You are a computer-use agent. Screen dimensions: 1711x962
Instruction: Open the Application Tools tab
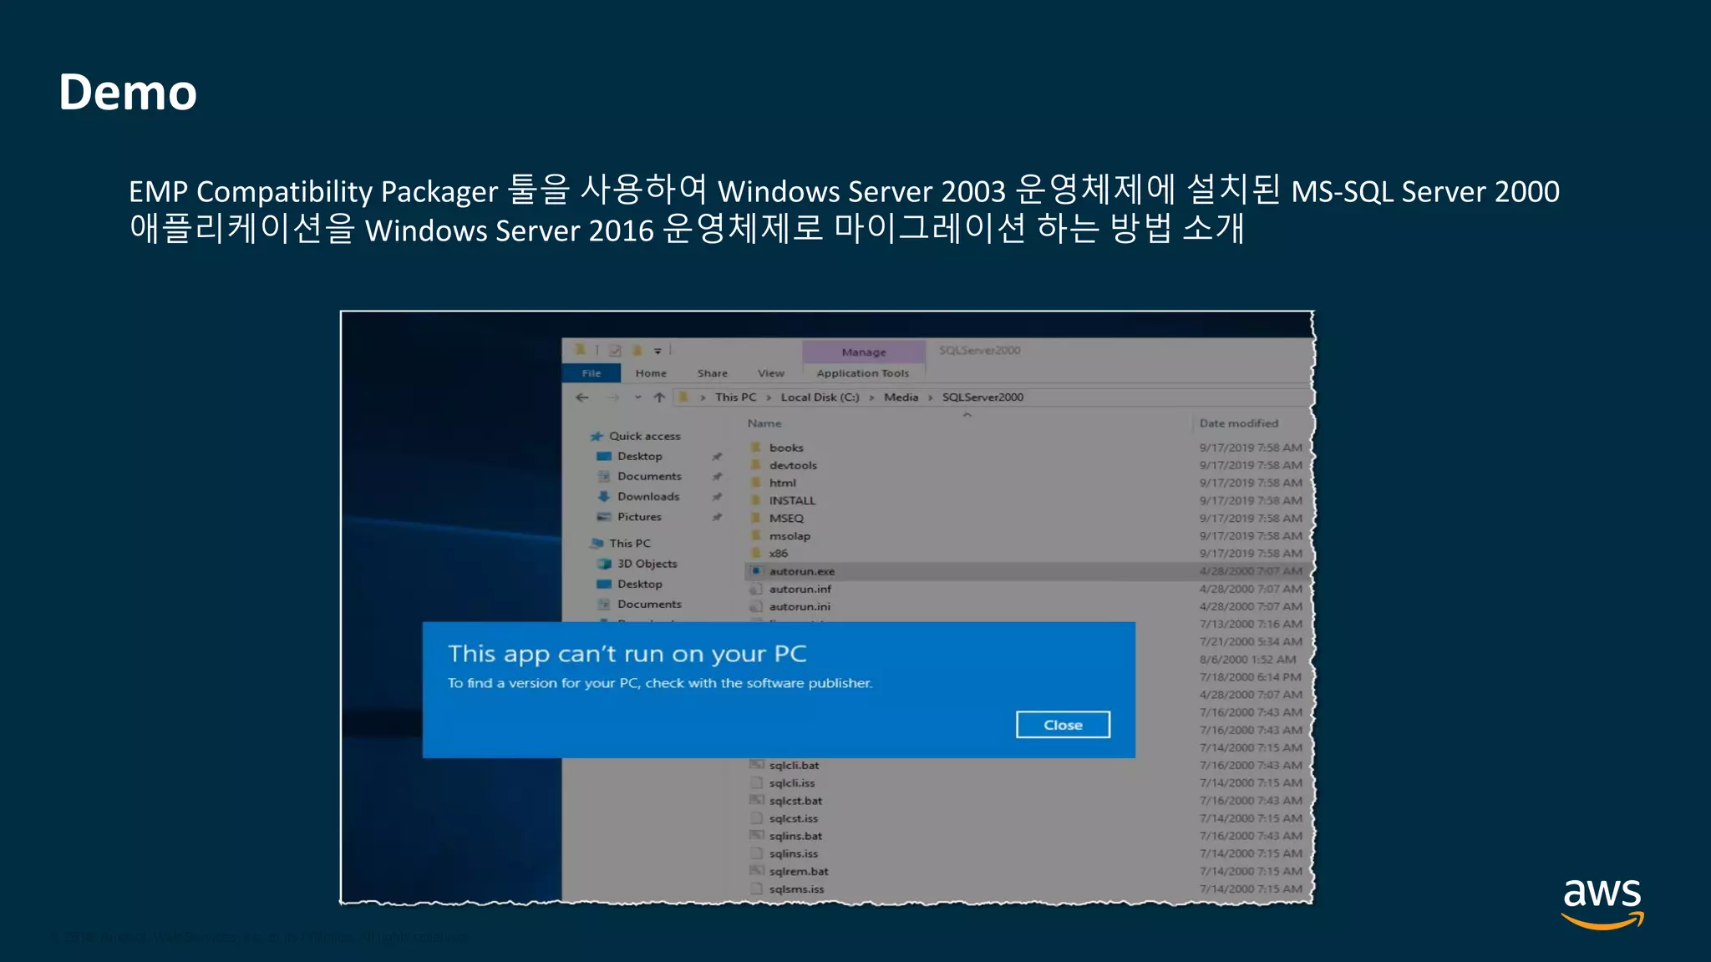[x=863, y=373]
